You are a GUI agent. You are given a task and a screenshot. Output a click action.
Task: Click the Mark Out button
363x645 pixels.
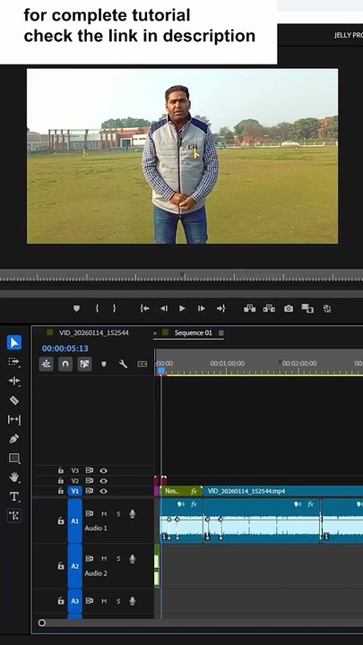pos(115,308)
